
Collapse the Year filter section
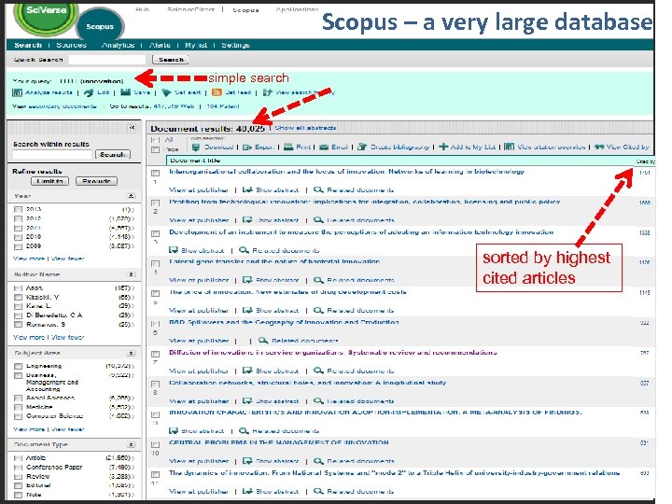point(132,196)
